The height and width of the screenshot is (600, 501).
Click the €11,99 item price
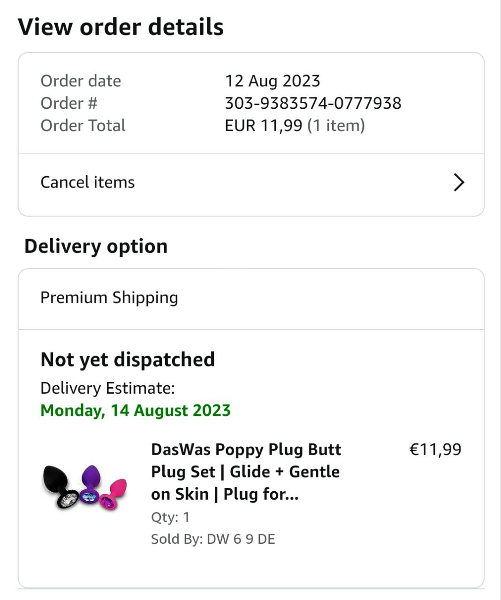pos(435,450)
